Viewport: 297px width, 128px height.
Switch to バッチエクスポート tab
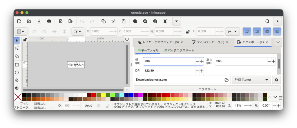[179, 50]
